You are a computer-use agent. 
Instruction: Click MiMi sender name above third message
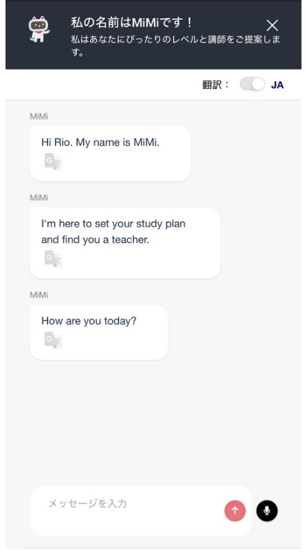[39, 295]
